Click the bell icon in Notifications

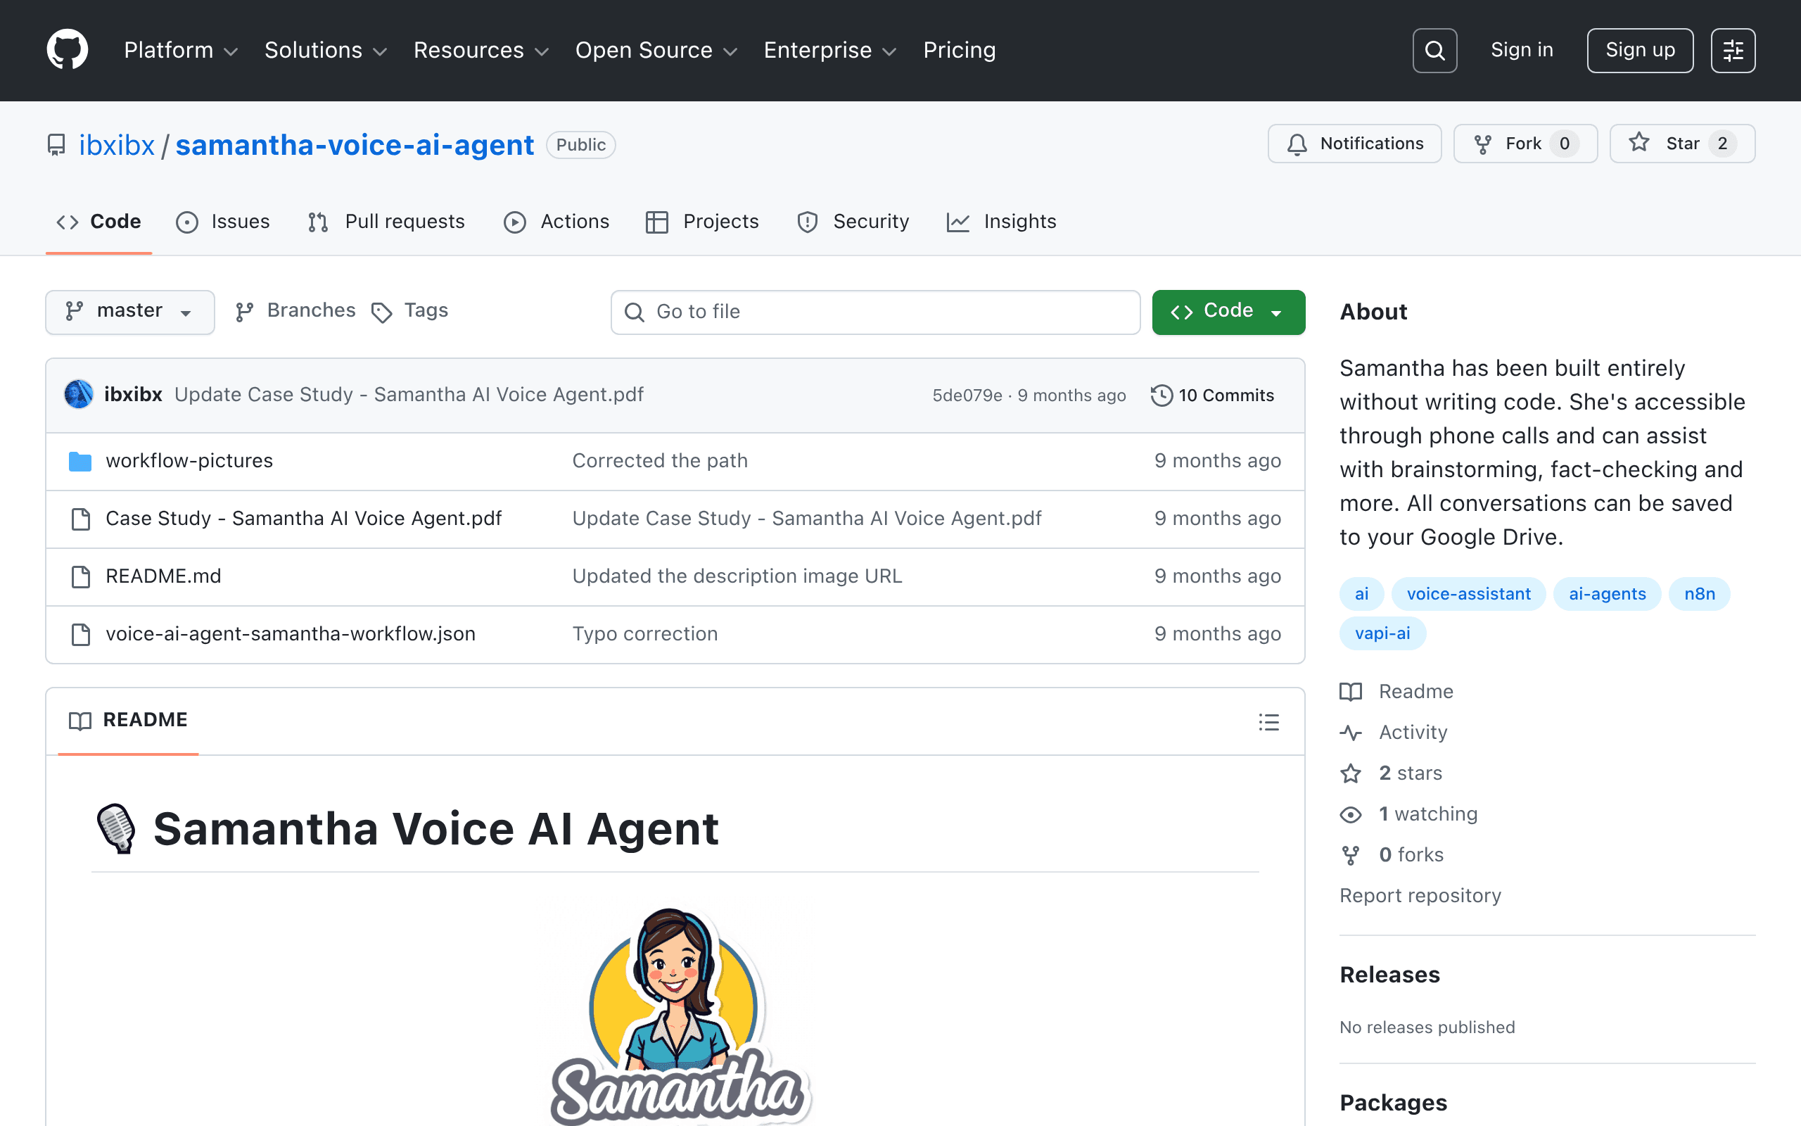(x=1297, y=144)
